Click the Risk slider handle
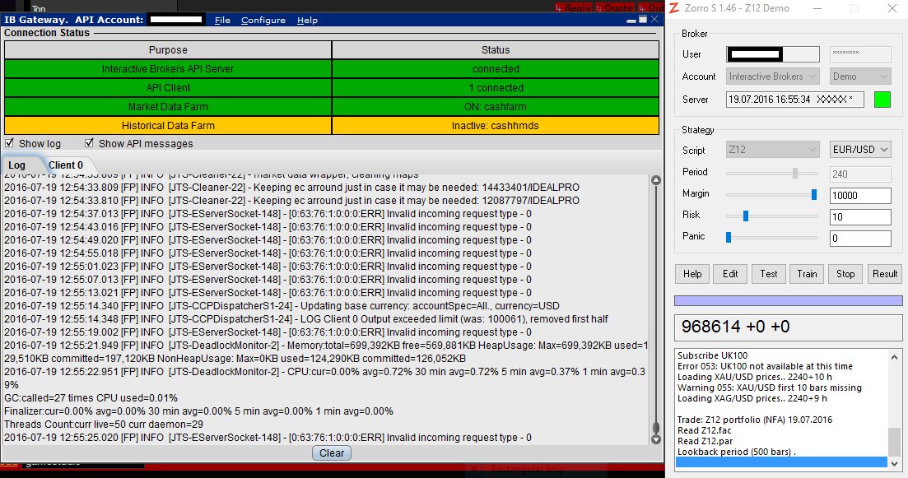This screenshot has width=908, height=478. click(x=746, y=216)
